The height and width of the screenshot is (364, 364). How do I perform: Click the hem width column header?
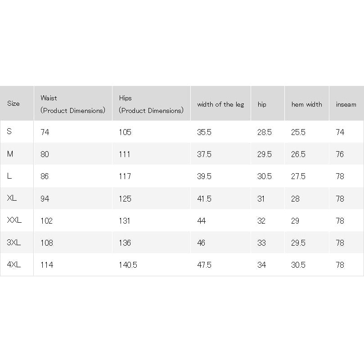click(307, 104)
